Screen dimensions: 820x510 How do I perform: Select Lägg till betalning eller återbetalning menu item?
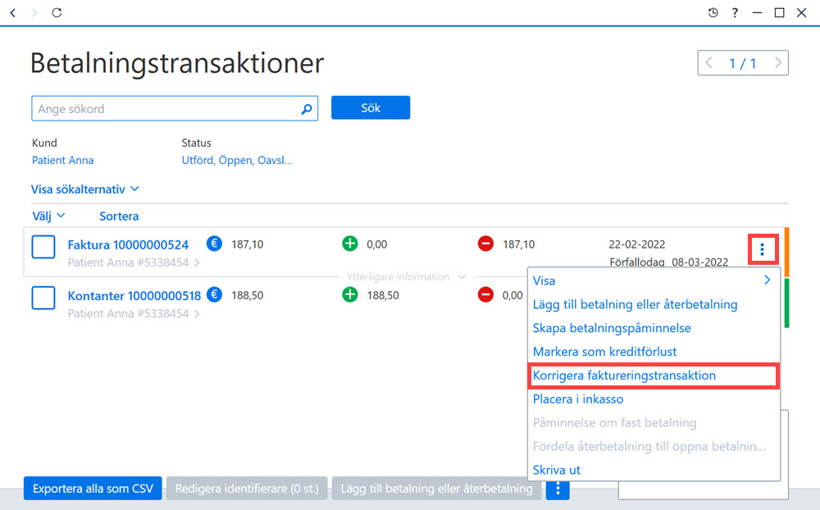[x=654, y=304]
